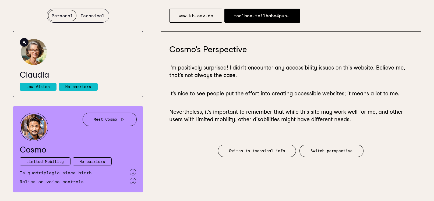Viewport: 434px width, 201px height.
Task: Click the Switch perspective button
Action: pos(331,151)
